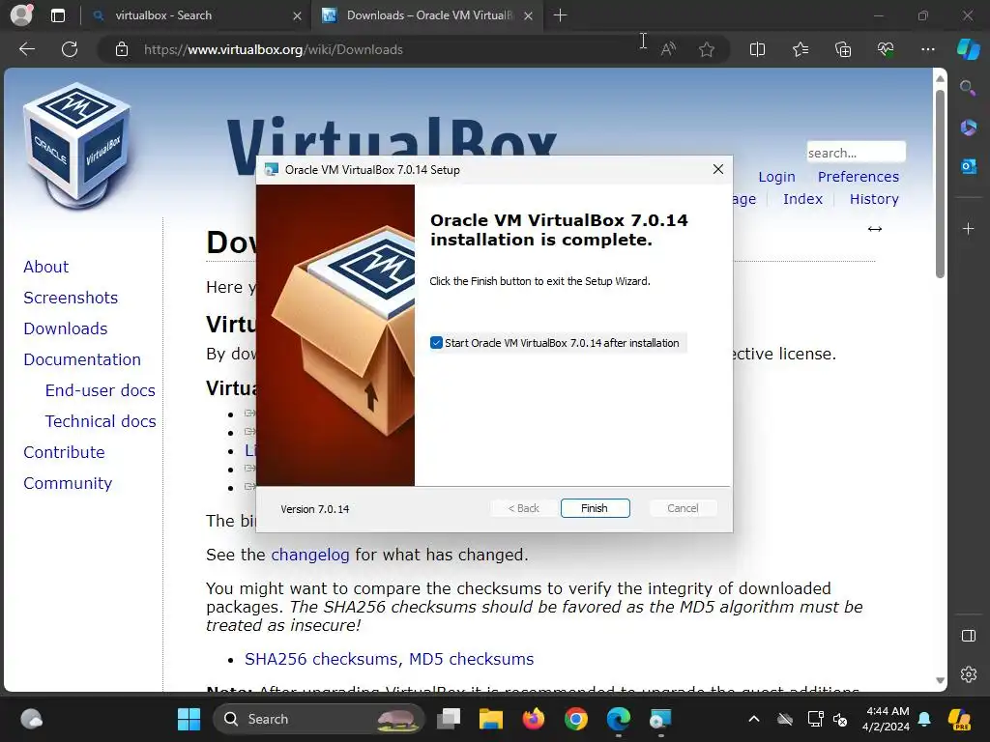Open Task View on taskbar
Screen dimensions: 990x742
[x=449, y=719]
